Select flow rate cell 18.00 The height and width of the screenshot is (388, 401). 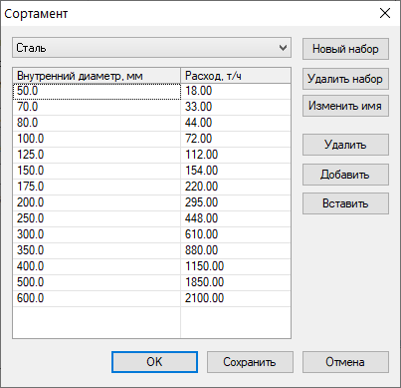pyautogui.click(x=236, y=91)
